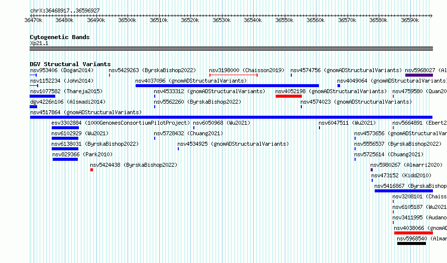Screen dimensions: 447x263
Task: Open variant nsv4574023 label
Action: pyautogui.click(x=357, y=102)
